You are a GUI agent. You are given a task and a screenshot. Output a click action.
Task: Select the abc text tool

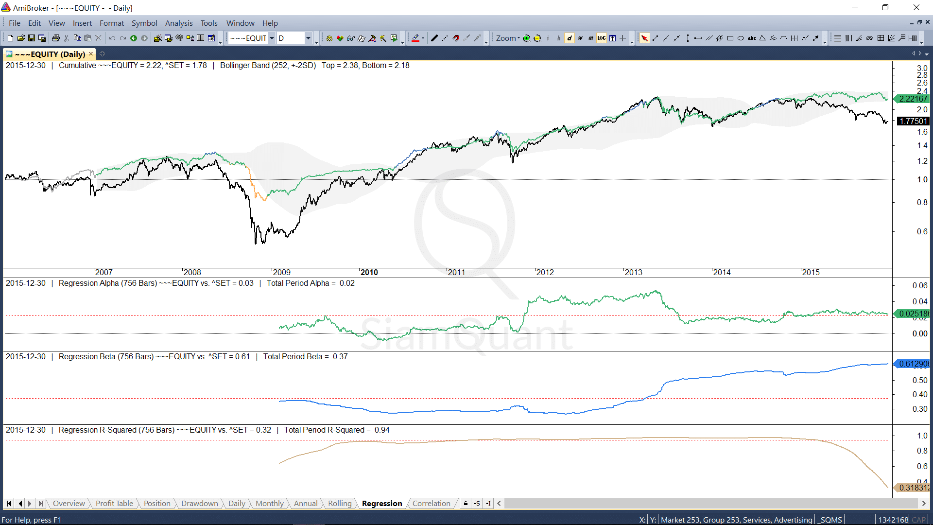pyautogui.click(x=751, y=38)
